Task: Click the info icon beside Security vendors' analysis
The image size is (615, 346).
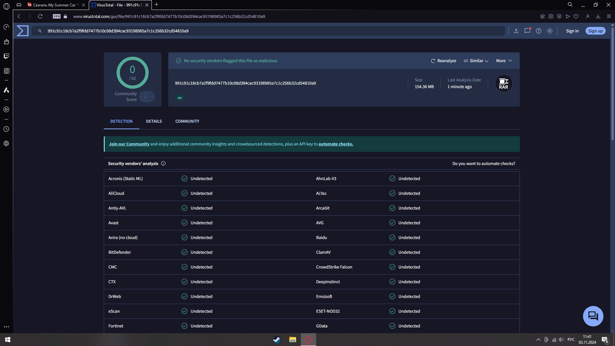Action: [x=163, y=163]
